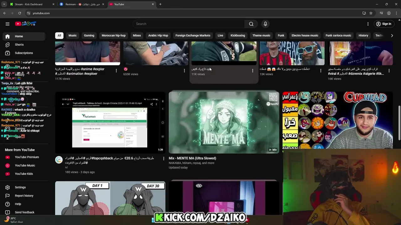This screenshot has height=225, width=401.
Task: Click the channel avatar beside topcqshback video
Action: click(x=59, y=160)
